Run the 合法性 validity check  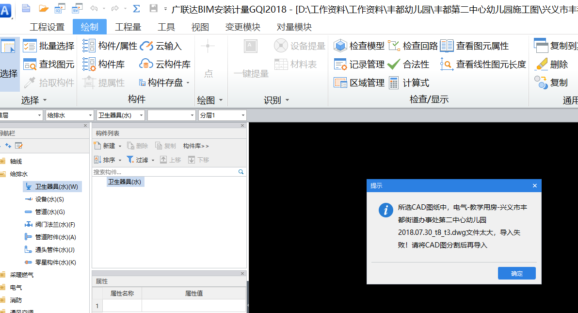[x=408, y=64]
